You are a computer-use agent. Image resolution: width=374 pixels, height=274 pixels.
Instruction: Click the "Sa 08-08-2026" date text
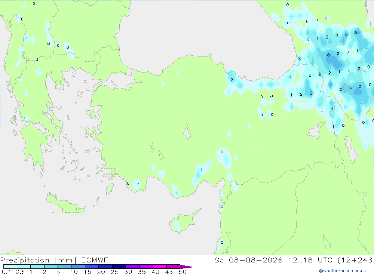click(x=249, y=260)
